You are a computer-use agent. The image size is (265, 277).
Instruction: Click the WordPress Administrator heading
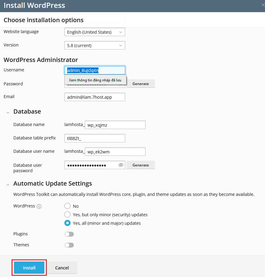(41, 60)
